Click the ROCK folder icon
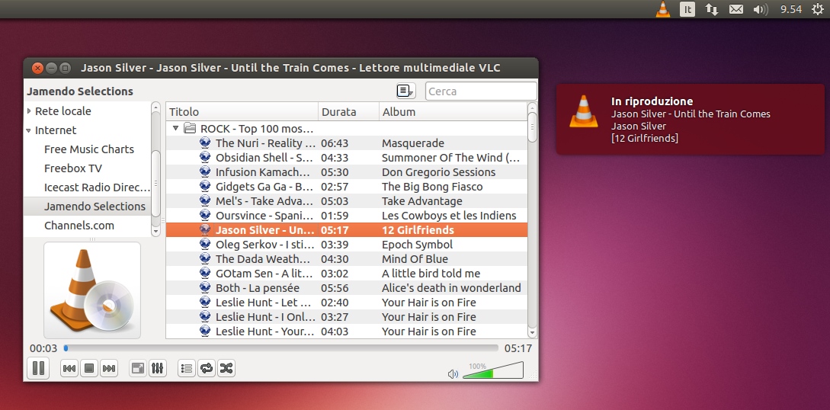Viewport: 830px width, 410px height. 190,128
